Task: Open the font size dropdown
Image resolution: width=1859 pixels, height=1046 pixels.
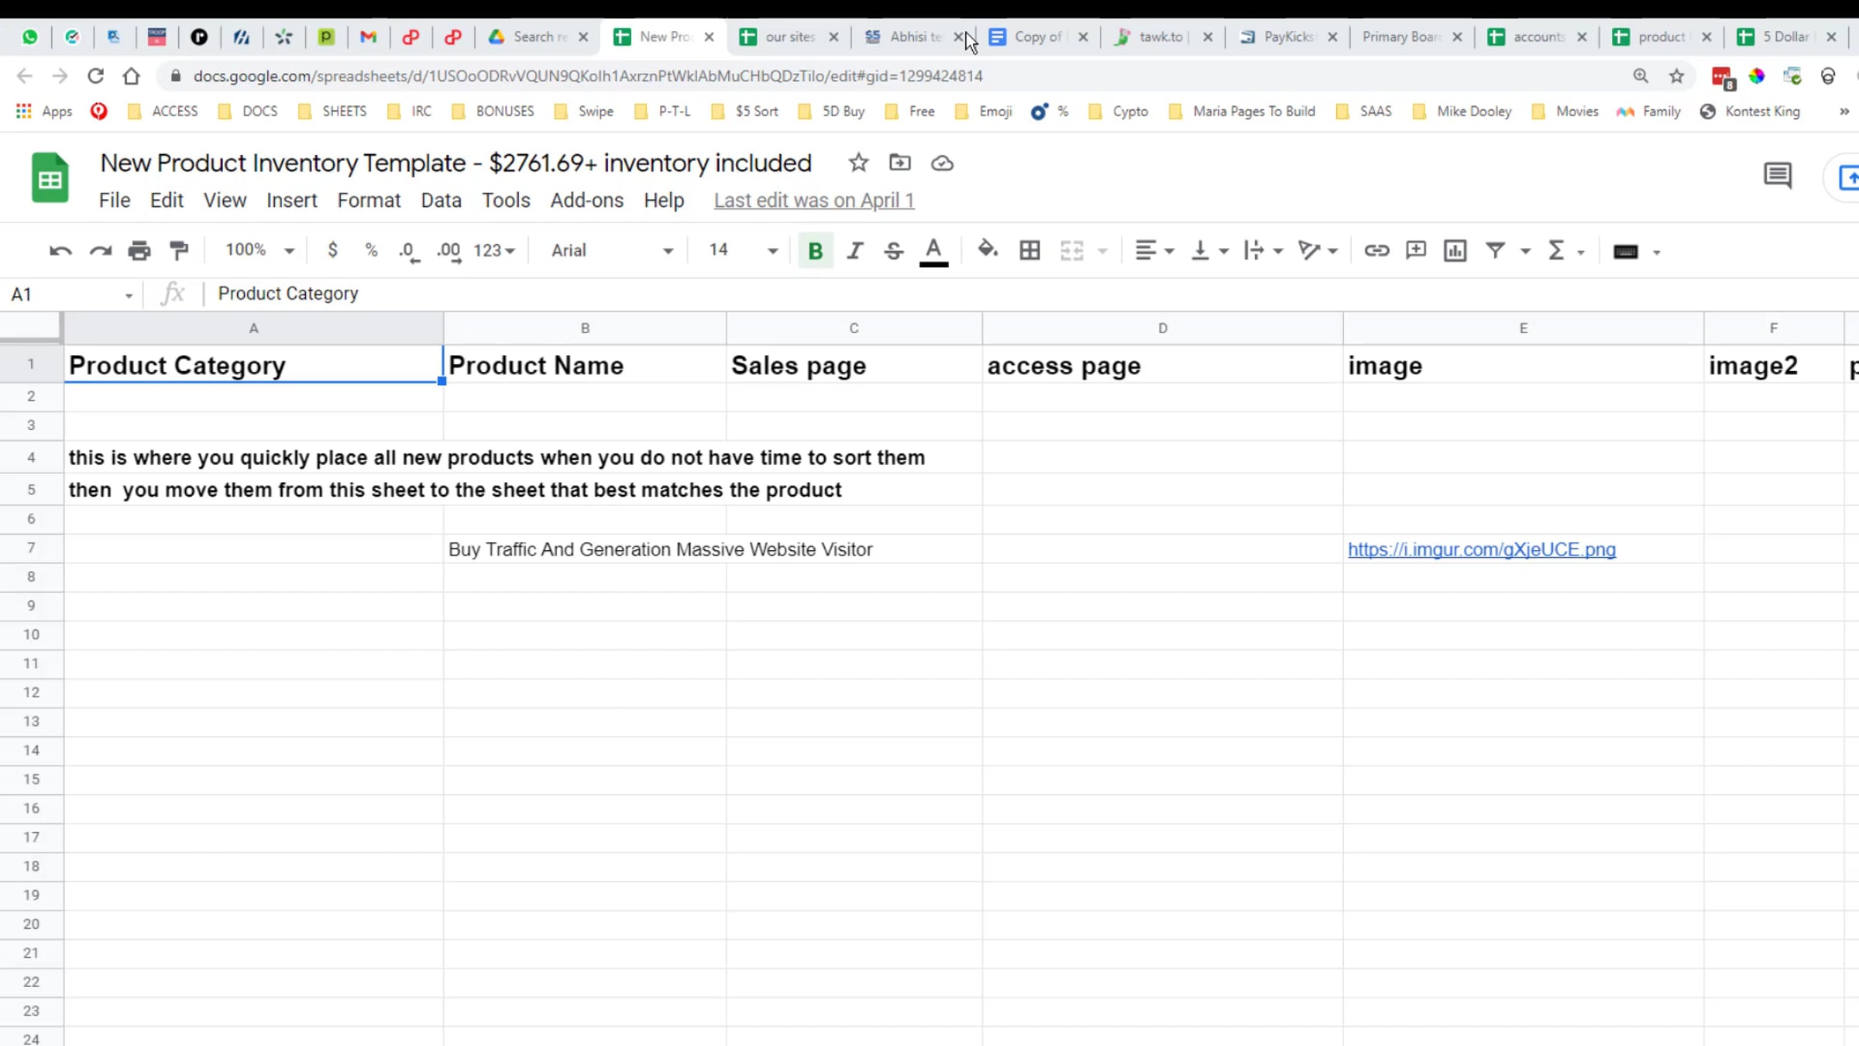Action: (x=742, y=250)
